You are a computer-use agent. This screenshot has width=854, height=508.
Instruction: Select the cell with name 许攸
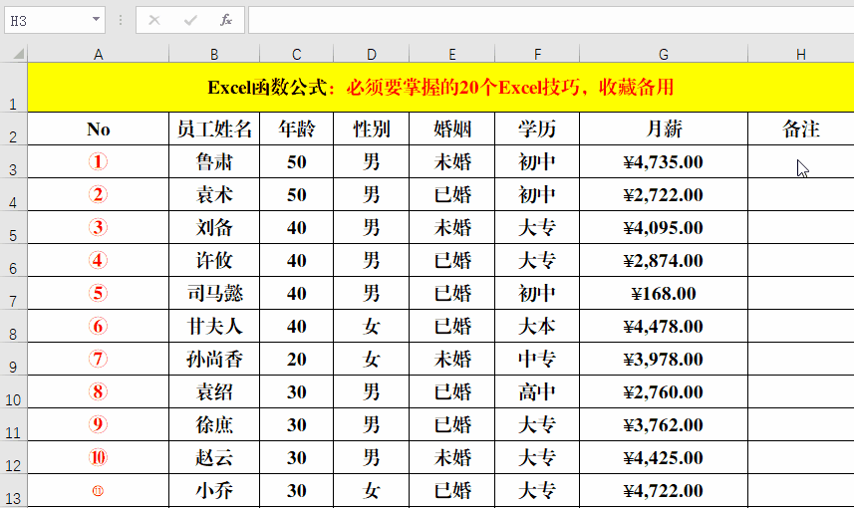tap(214, 260)
